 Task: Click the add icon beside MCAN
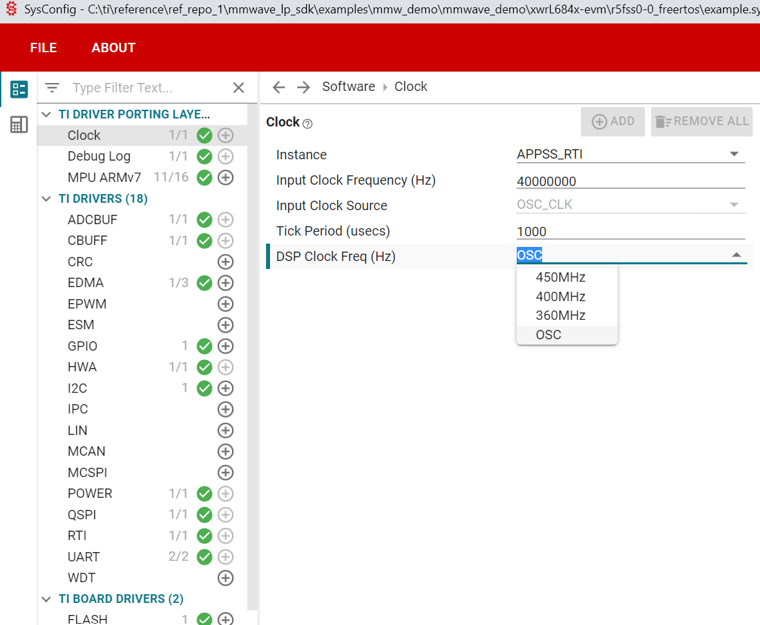(x=226, y=452)
